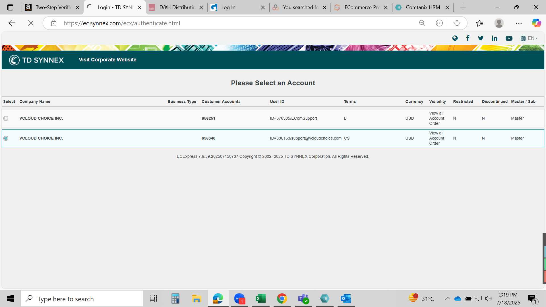Click the Visibility column header
The height and width of the screenshot is (307, 546).
click(437, 101)
